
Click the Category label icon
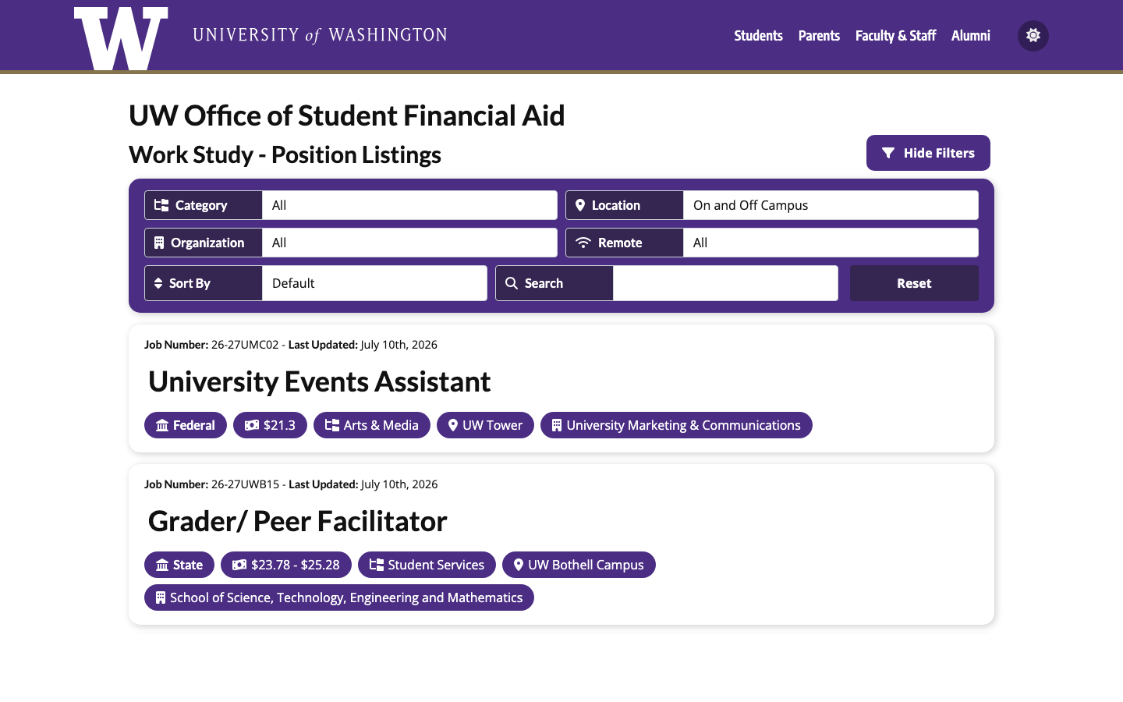pyautogui.click(x=161, y=205)
